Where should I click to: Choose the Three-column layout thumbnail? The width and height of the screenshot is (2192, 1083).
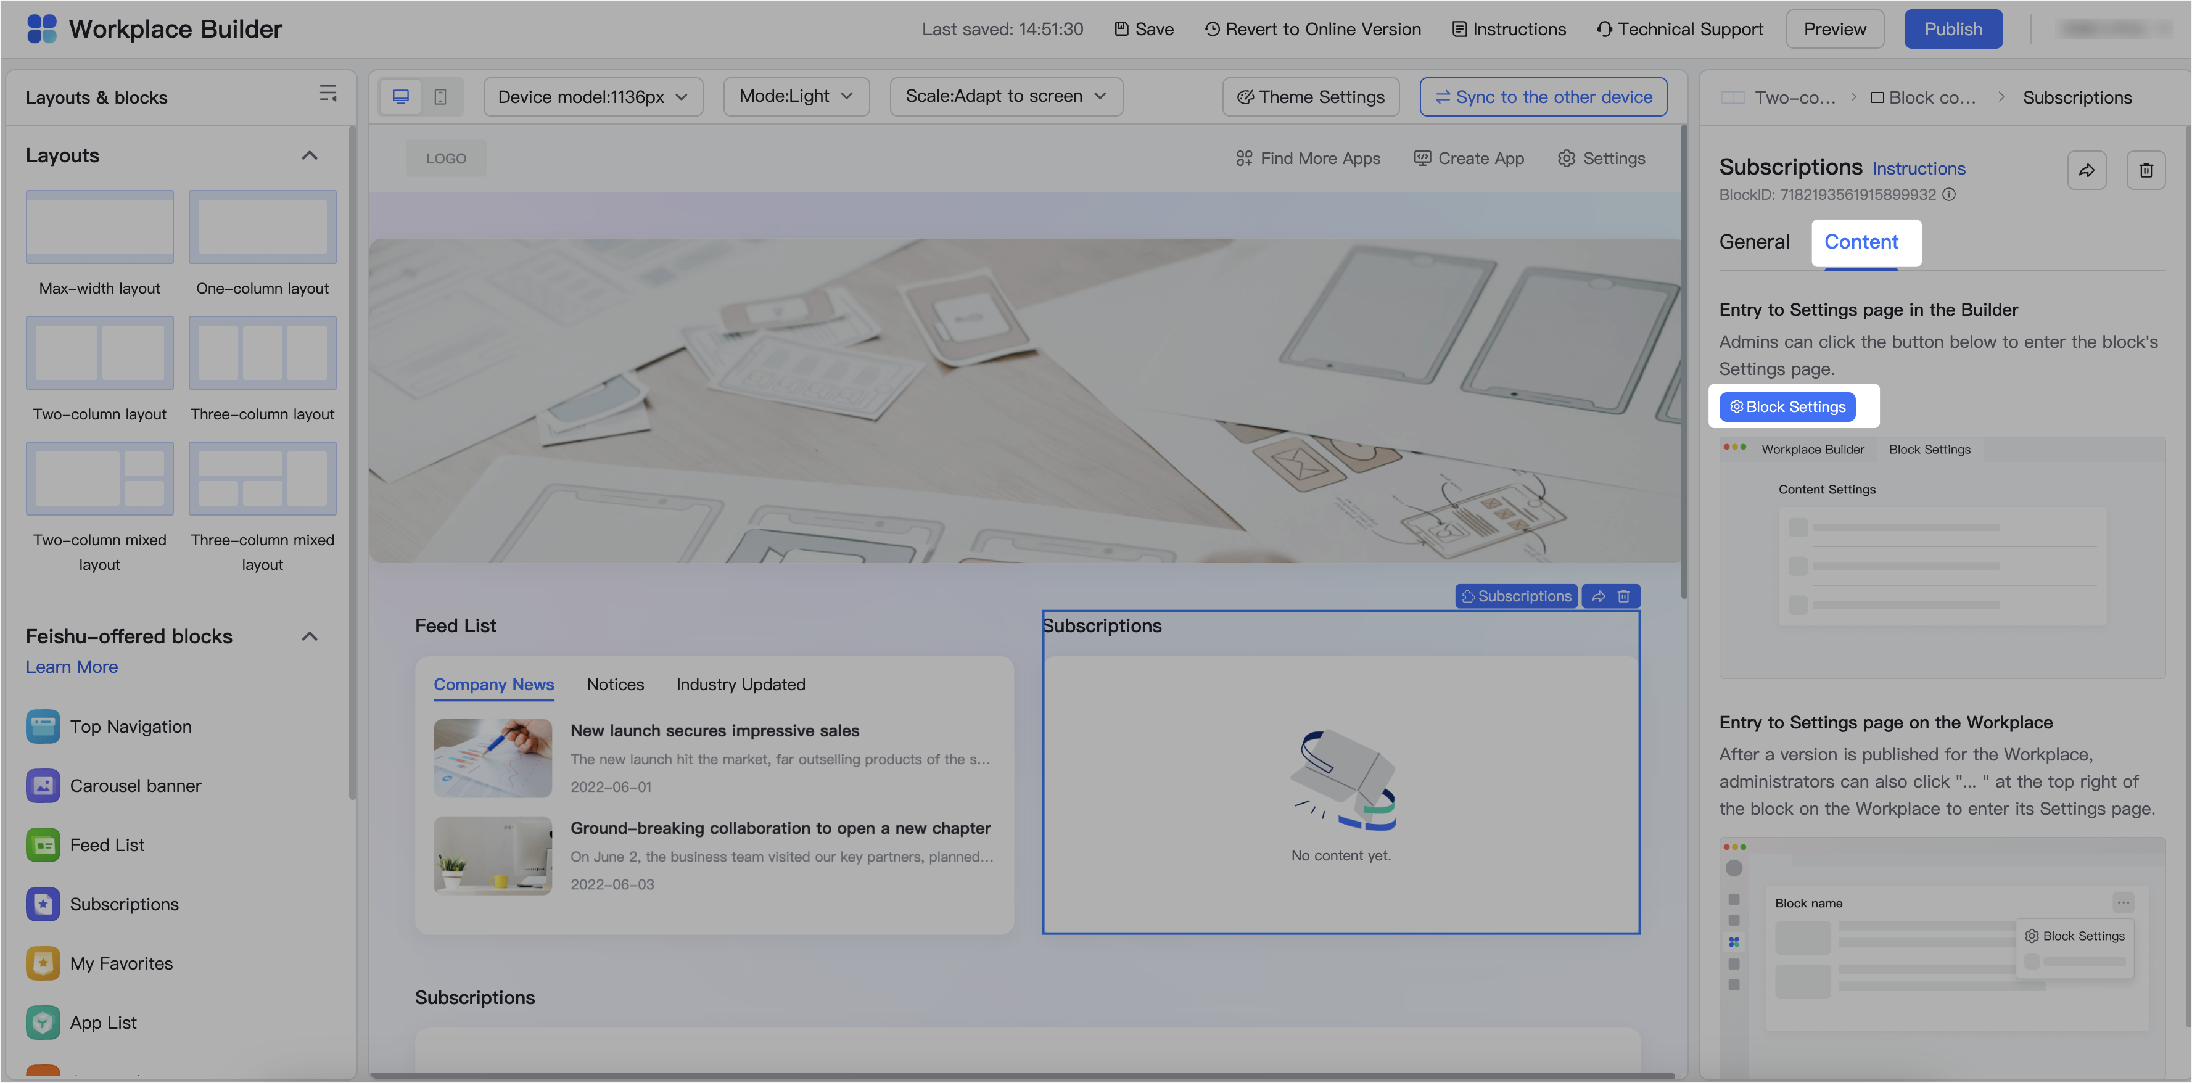(x=262, y=353)
